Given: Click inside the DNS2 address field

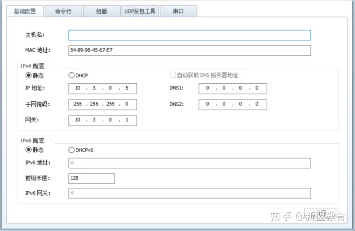Looking at the screenshot, I should (232, 104).
